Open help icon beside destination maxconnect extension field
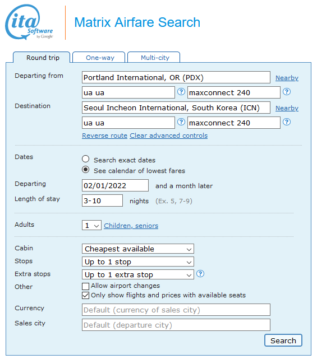This screenshot has width=317, height=364. pyautogui.click(x=287, y=122)
